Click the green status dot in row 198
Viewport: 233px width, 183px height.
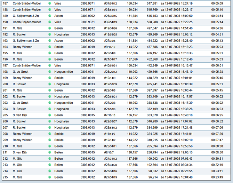50,72
